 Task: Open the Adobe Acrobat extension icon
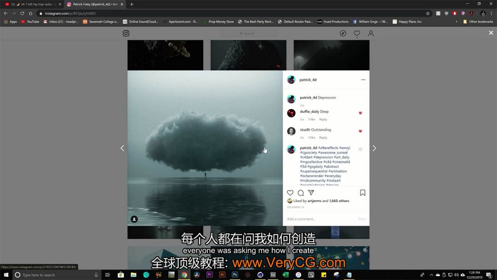[471, 13]
